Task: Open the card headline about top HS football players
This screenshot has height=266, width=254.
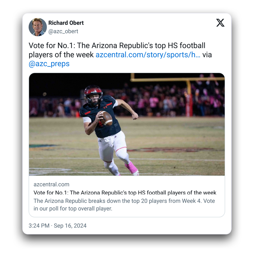Action: click(x=125, y=193)
